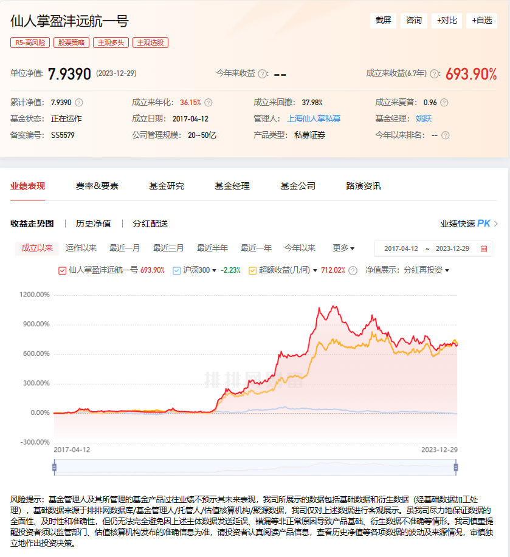
Task: Open the 基金经理 tab
Action: click(x=232, y=186)
